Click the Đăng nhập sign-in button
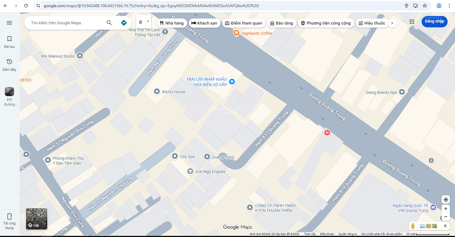 coord(434,21)
